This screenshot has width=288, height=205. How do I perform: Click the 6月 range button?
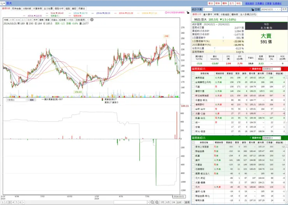[168, 202]
